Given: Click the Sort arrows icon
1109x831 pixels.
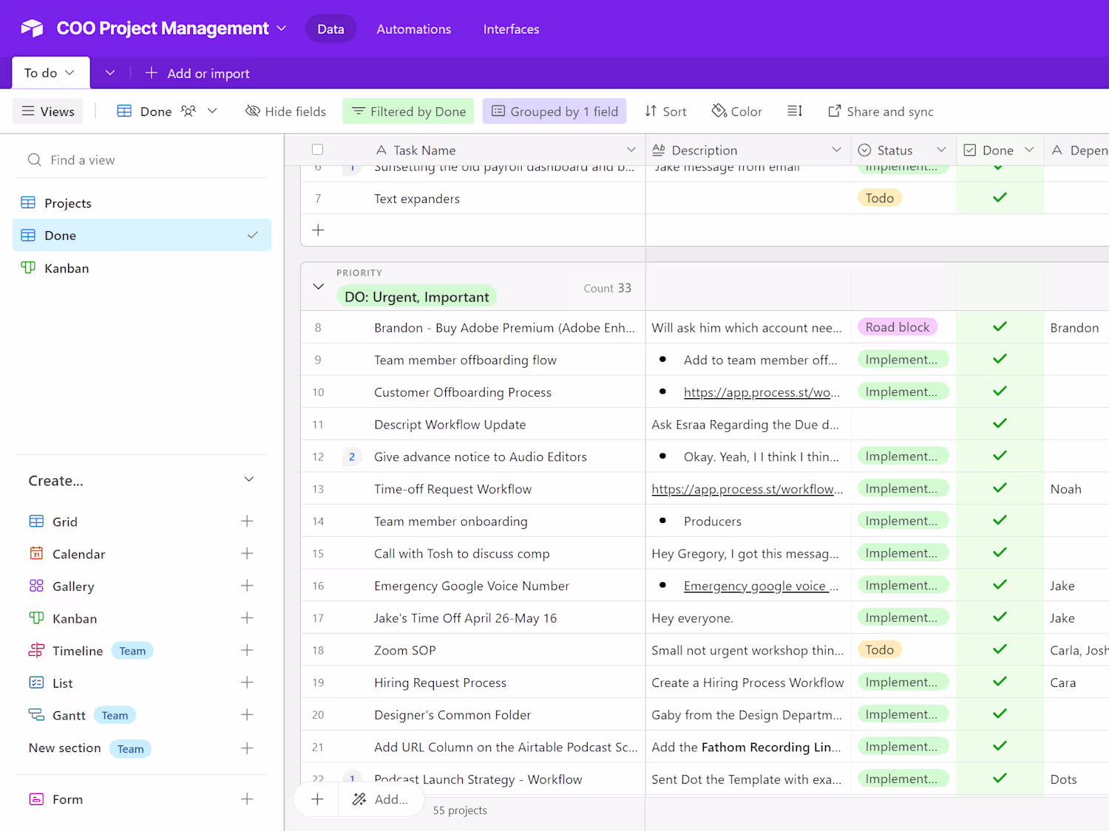Looking at the screenshot, I should tap(651, 111).
